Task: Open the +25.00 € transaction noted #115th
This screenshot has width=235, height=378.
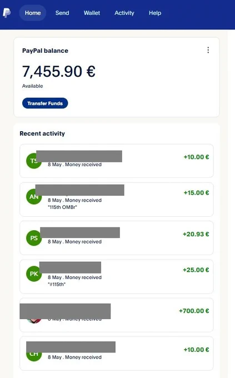Action: 117,276
